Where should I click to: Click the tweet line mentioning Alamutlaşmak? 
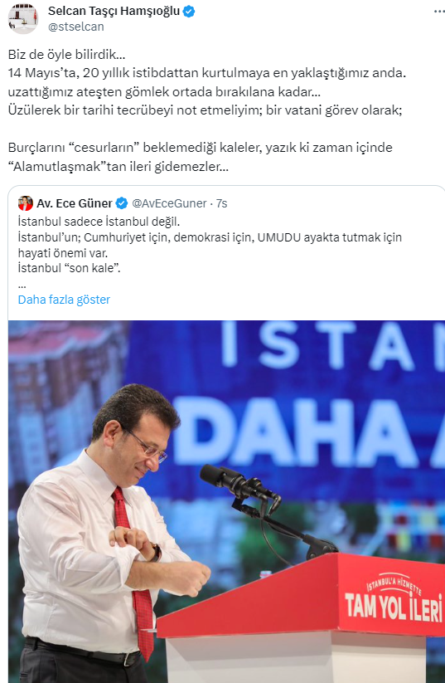click(x=116, y=167)
